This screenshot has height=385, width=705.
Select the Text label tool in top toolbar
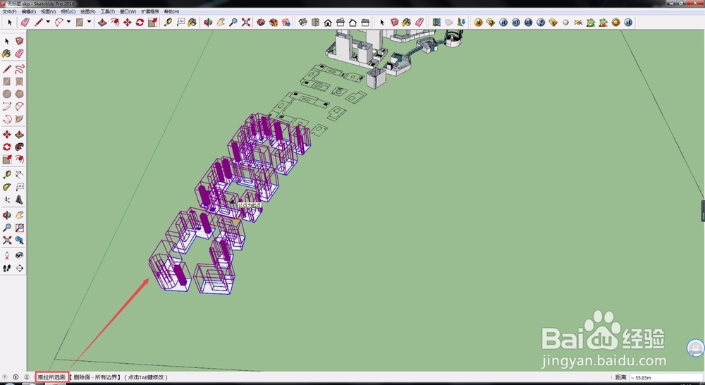[180, 22]
